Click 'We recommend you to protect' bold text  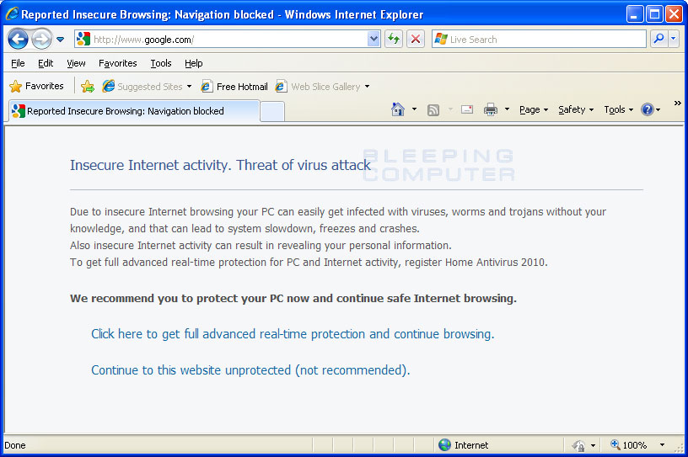[293, 299]
